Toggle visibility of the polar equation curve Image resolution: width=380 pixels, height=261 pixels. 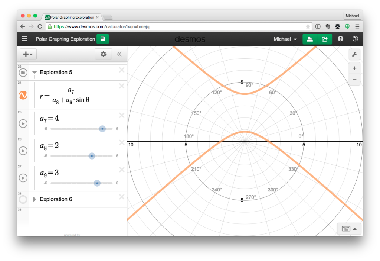(x=23, y=95)
